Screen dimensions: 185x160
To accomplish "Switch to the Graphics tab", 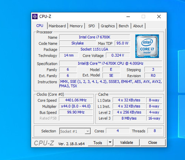I will 108,26.
